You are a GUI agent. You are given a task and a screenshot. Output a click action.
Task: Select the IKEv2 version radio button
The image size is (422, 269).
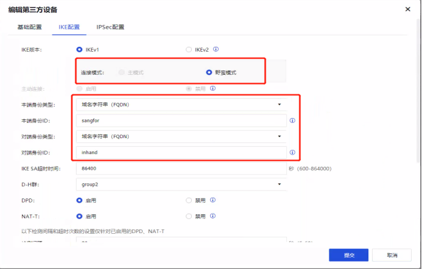[x=189, y=49]
